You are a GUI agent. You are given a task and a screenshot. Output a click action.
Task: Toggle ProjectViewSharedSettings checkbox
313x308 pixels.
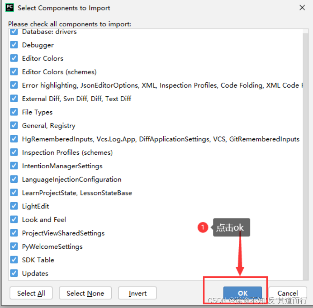click(x=14, y=233)
